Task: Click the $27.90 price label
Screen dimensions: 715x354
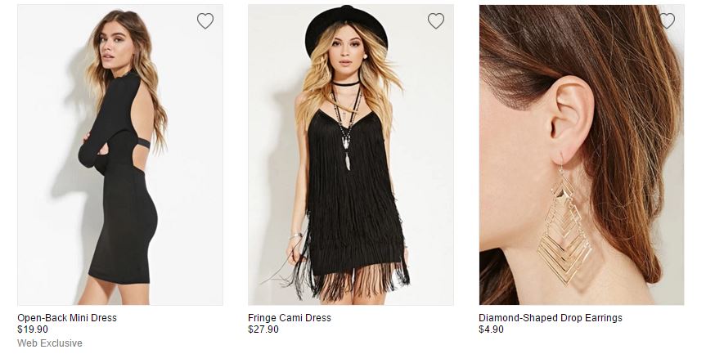Action: point(263,329)
